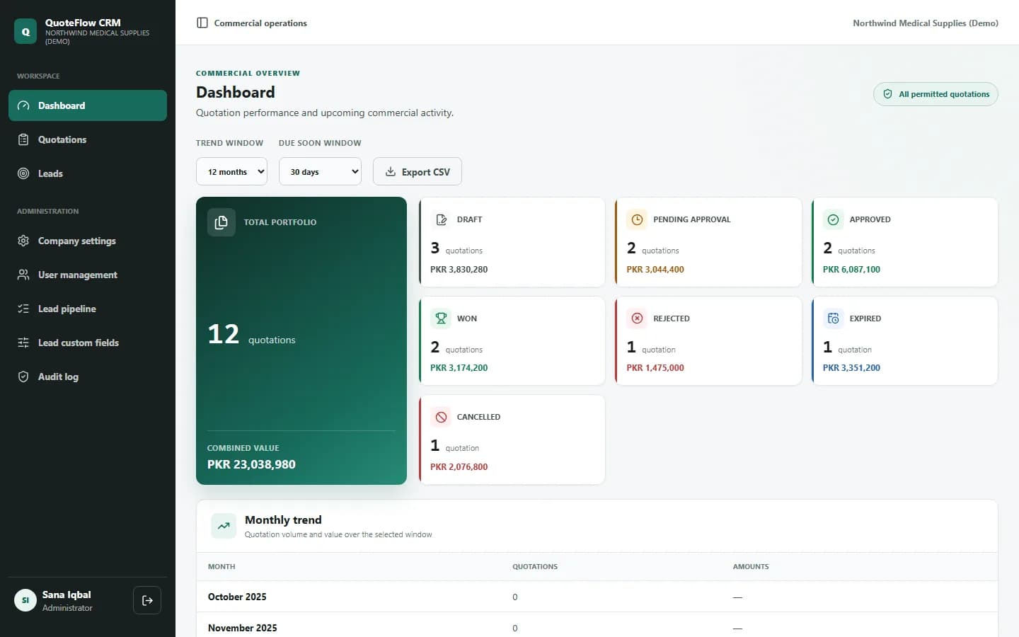Click the Pending Approval amount PKR 3,044,400
The width and height of the screenshot is (1019, 637).
click(655, 269)
